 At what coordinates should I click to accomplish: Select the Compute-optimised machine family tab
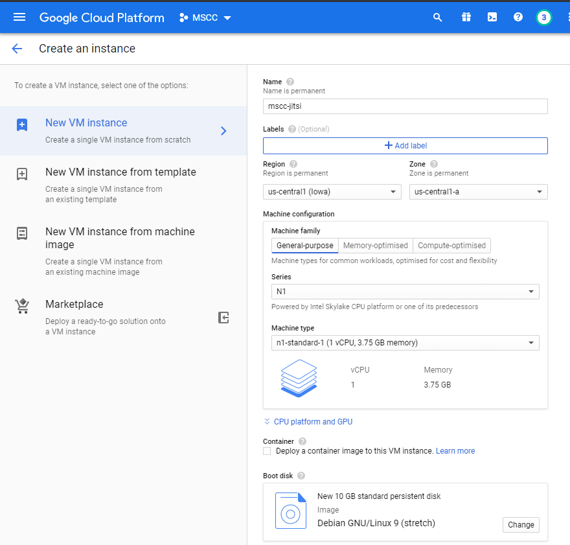click(x=451, y=246)
